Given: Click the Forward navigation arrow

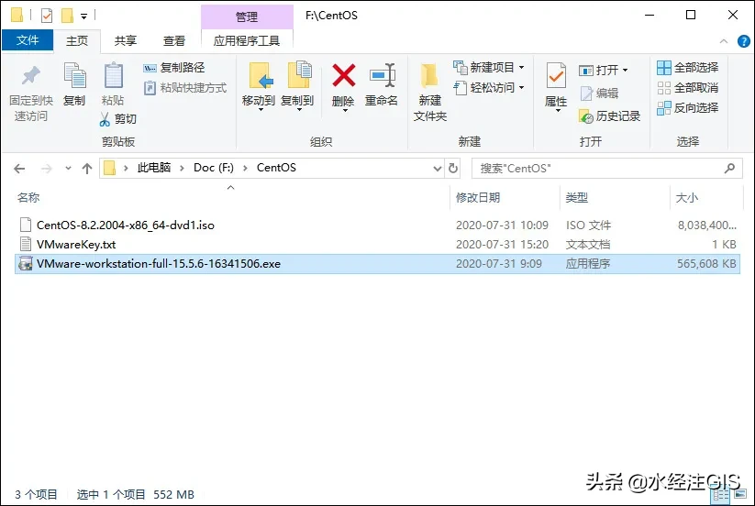Looking at the screenshot, I should (x=46, y=169).
